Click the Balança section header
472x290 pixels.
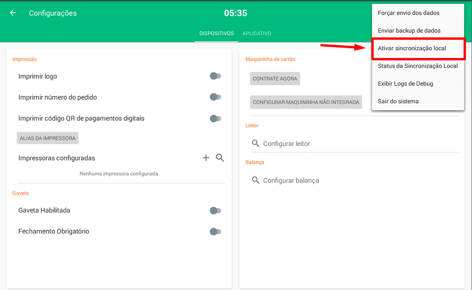(x=255, y=162)
